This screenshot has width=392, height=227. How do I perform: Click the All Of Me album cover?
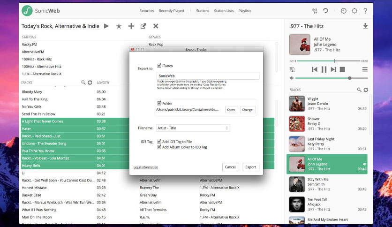pyautogui.click(x=300, y=45)
